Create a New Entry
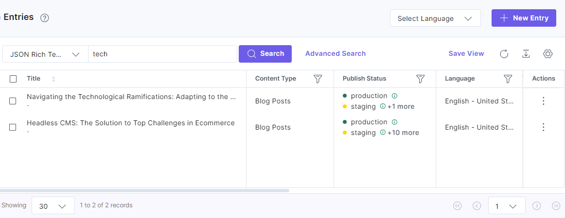 524,18
